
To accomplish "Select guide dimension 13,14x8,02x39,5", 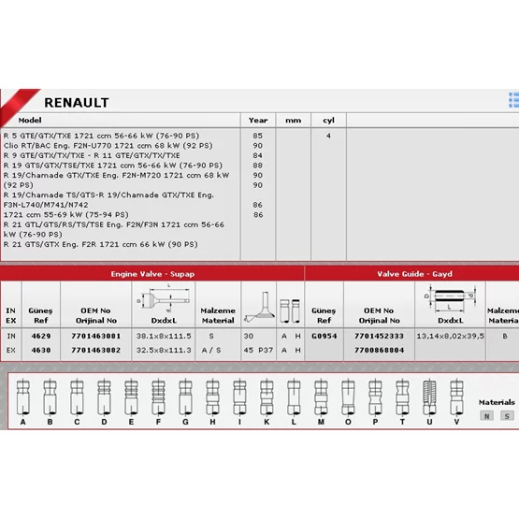I will [450, 336].
